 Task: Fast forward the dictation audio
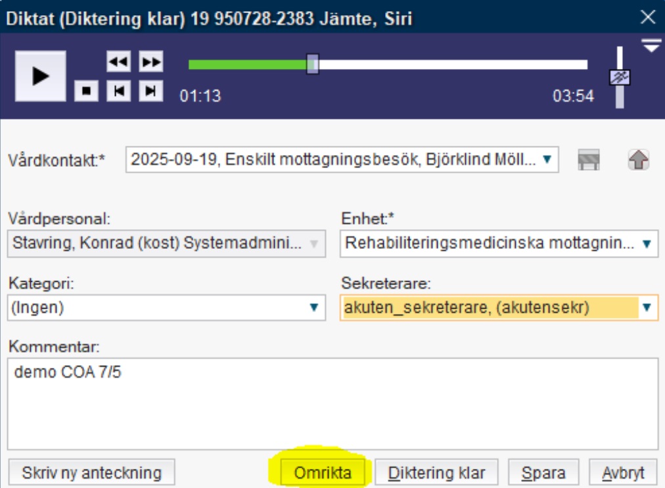click(151, 62)
